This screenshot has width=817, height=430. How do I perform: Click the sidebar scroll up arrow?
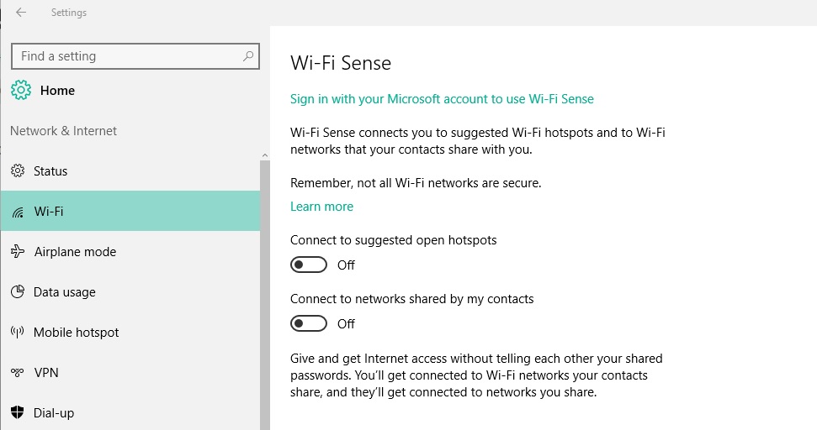coord(265,155)
